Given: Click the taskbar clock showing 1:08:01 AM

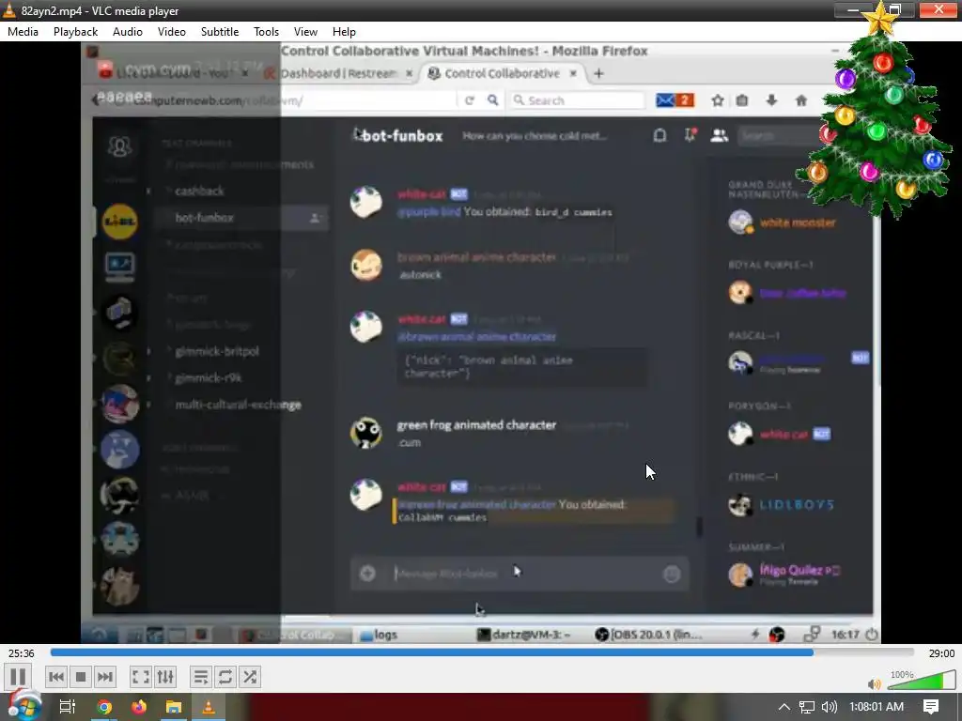Looking at the screenshot, I should [x=877, y=707].
